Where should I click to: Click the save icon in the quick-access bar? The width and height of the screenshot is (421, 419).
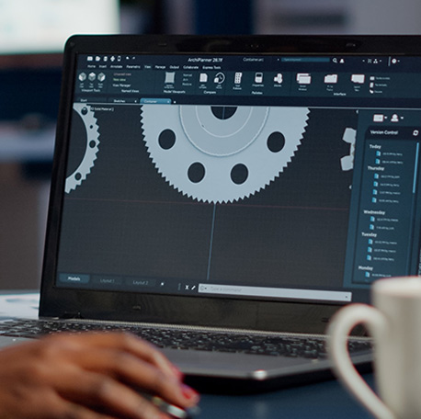click(x=106, y=59)
